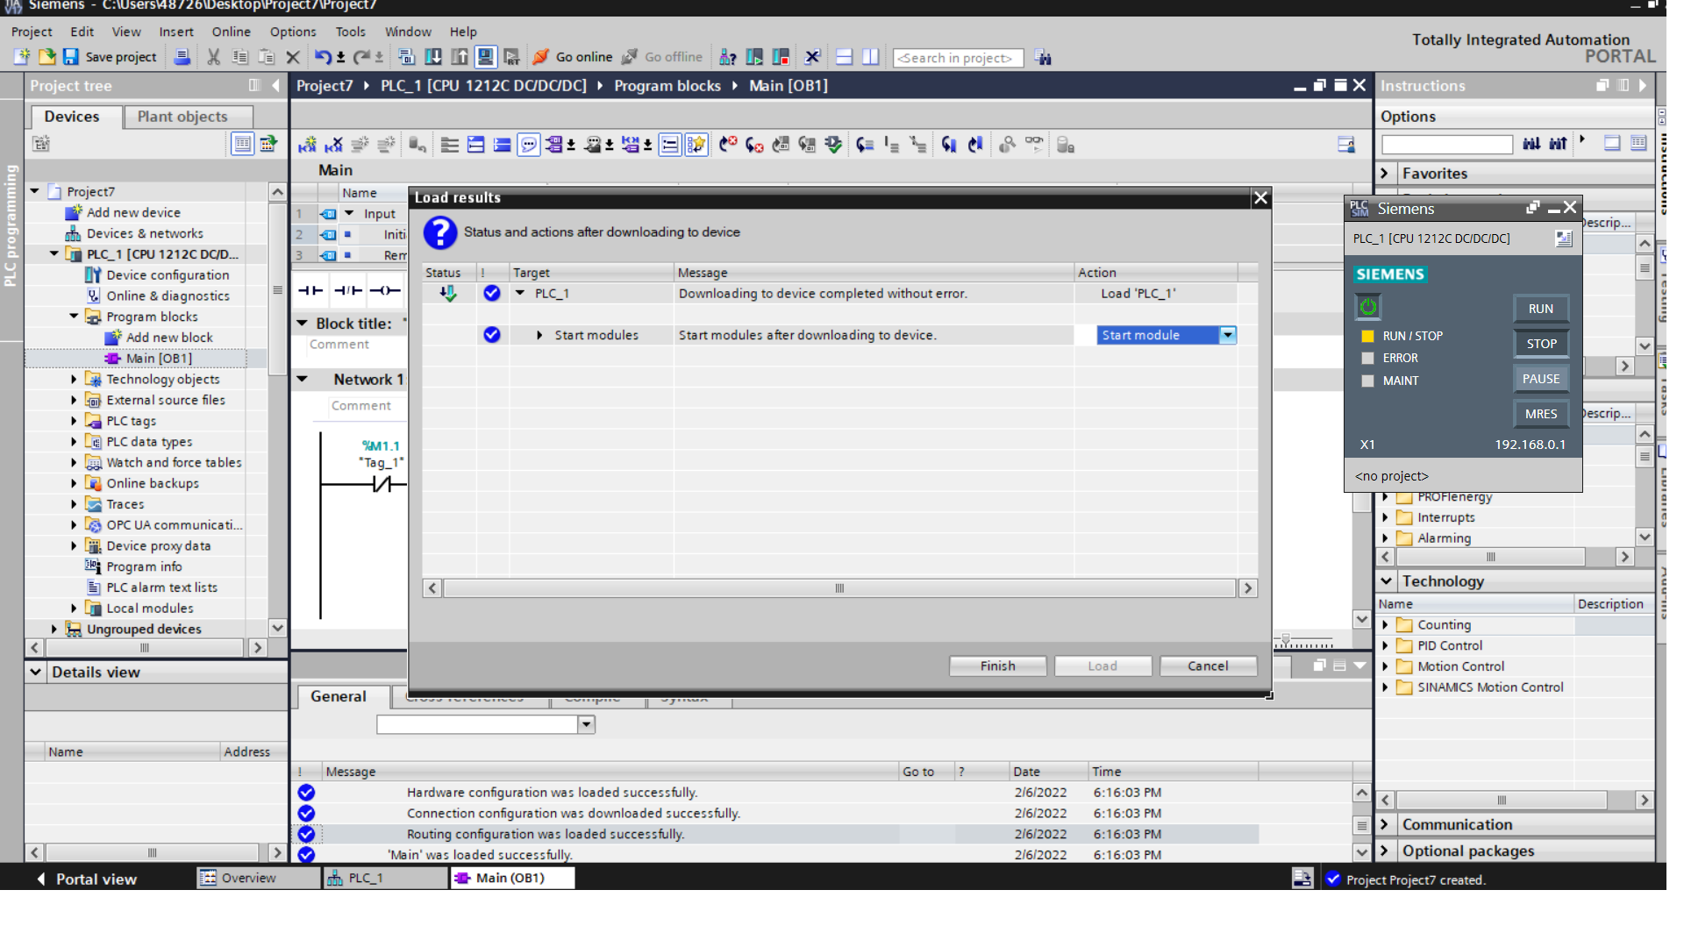Expand PLC tags folder in project tree
This screenshot has width=1684, height=947.
(x=74, y=421)
